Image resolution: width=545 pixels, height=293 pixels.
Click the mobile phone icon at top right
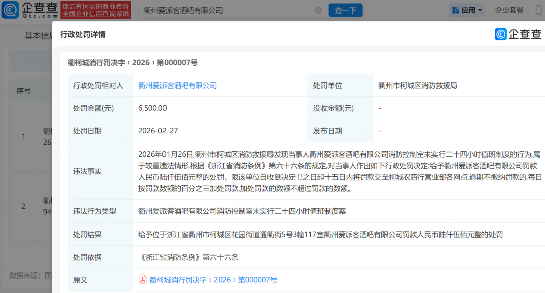(x=539, y=10)
